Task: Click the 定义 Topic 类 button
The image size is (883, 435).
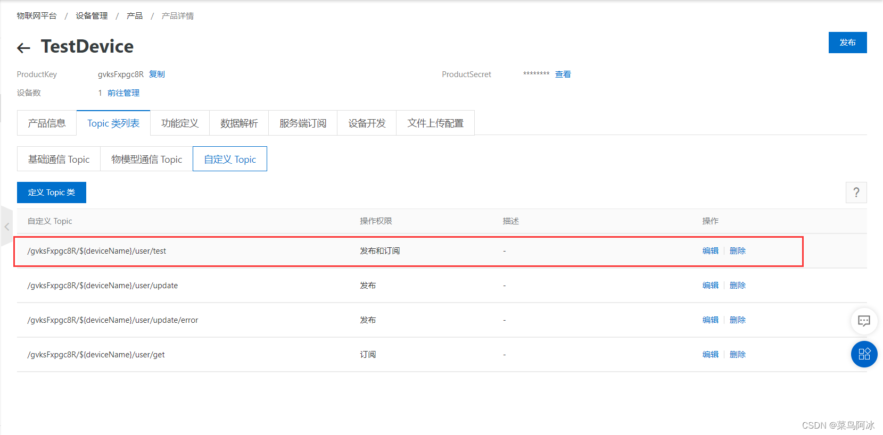Action: point(52,193)
